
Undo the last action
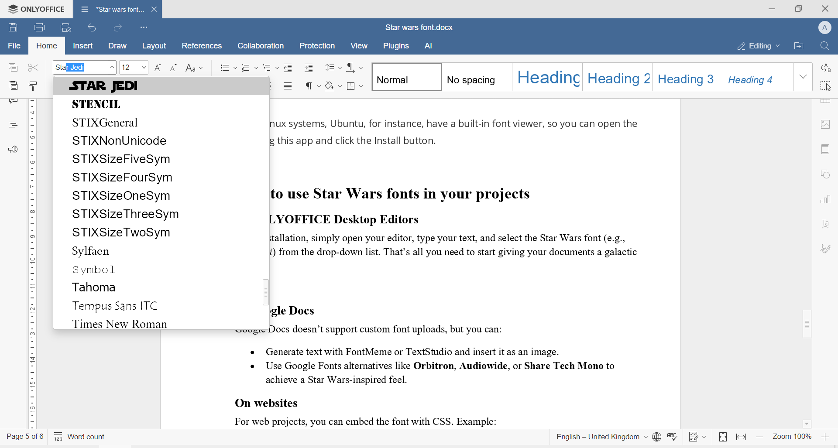coord(92,27)
